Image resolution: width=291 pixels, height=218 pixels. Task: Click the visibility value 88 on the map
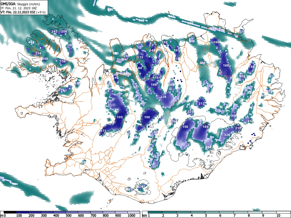point(140,68)
